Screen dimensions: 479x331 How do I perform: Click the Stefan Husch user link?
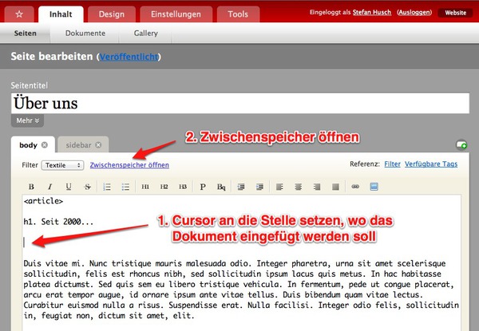372,13
